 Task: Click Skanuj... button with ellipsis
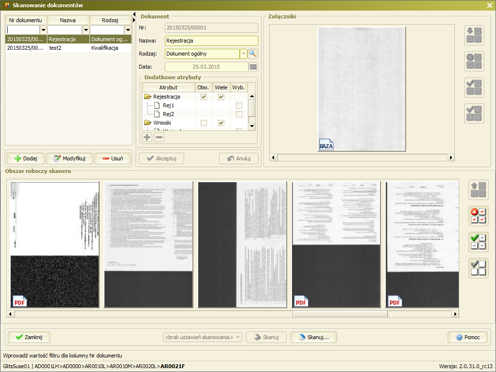(313, 337)
